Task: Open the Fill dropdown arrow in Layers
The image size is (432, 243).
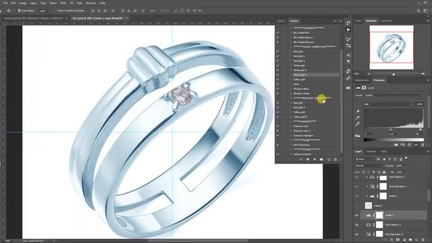Action: 405,172
